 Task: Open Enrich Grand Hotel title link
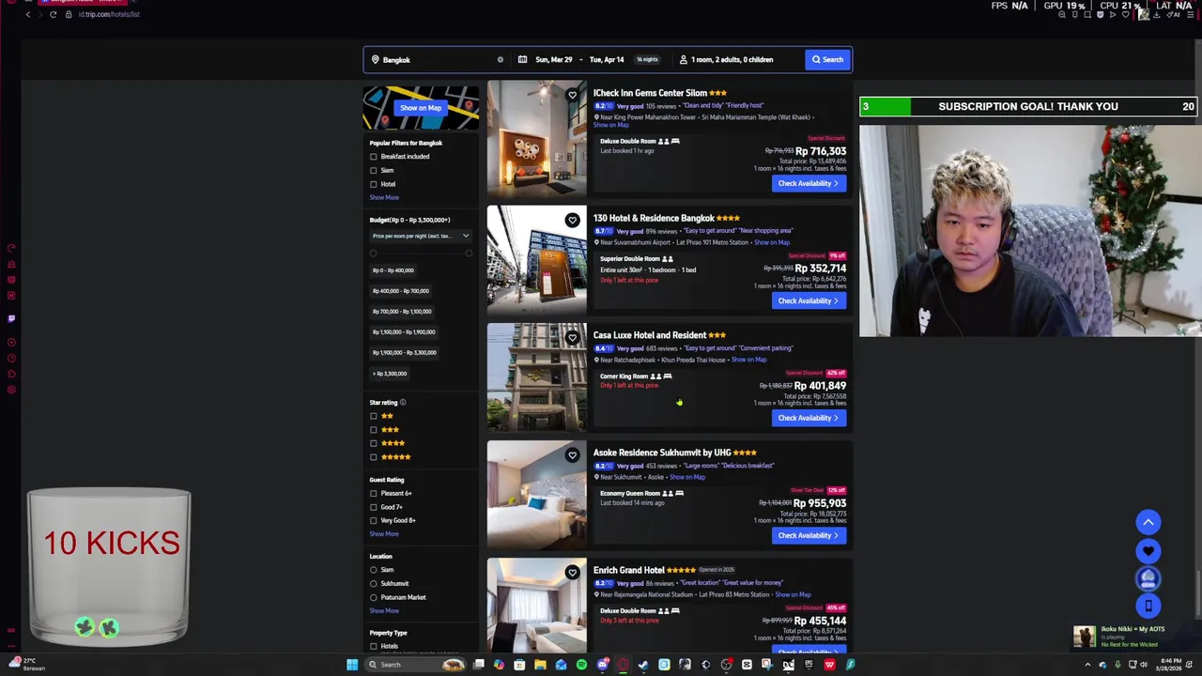[x=629, y=570]
